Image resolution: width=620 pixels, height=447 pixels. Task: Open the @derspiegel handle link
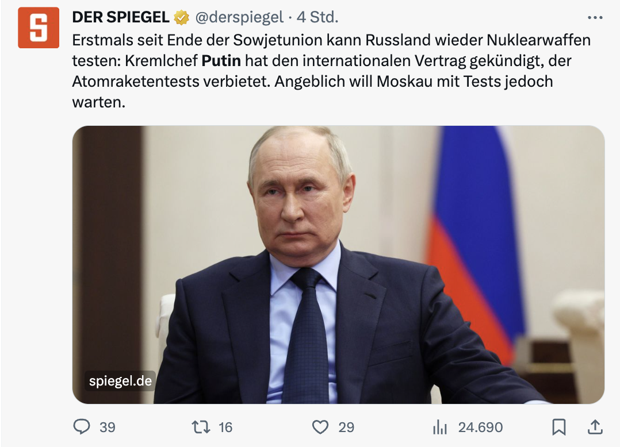point(239,18)
